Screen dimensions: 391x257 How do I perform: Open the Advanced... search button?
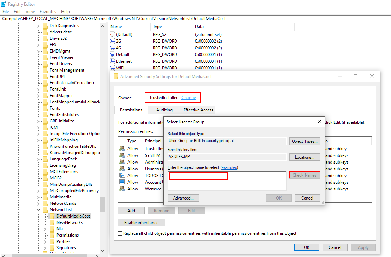(x=184, y=198)
